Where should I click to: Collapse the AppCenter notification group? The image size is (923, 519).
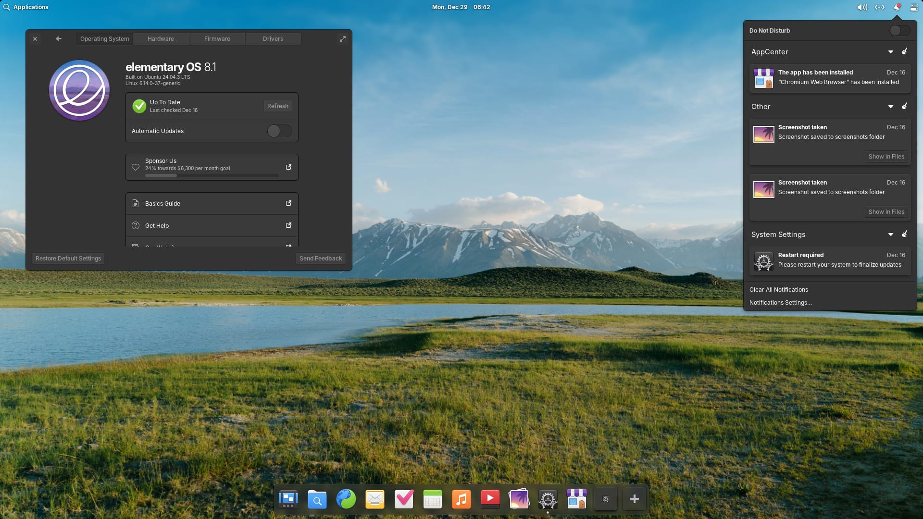tap(891, 51)
